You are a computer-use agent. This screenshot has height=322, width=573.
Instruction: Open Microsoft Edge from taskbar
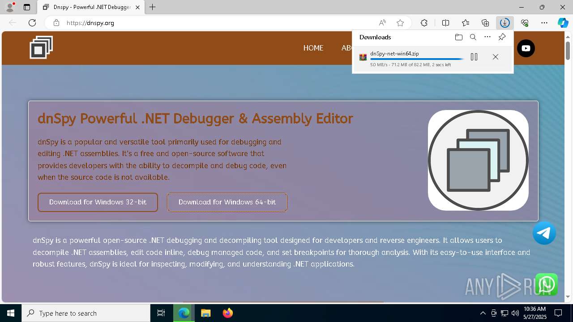pos(184,313)
